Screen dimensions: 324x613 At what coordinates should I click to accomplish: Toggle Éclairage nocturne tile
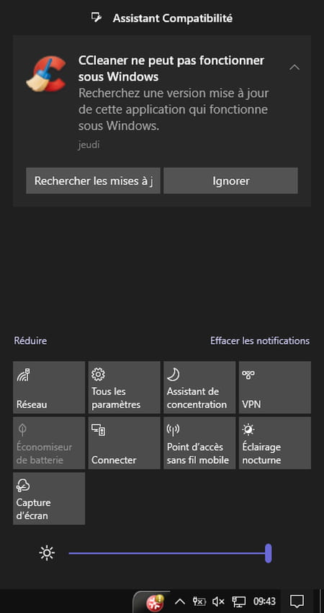point(275,443)
